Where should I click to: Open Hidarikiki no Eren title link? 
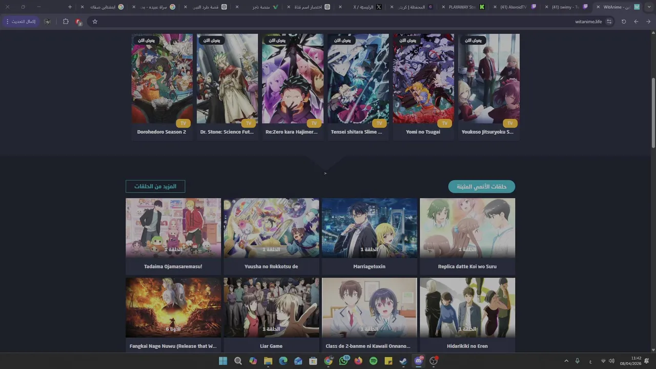tap(467, 346)
